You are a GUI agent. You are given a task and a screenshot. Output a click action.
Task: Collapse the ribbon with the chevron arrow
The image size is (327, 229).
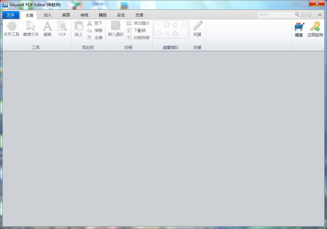pos(320,15)
